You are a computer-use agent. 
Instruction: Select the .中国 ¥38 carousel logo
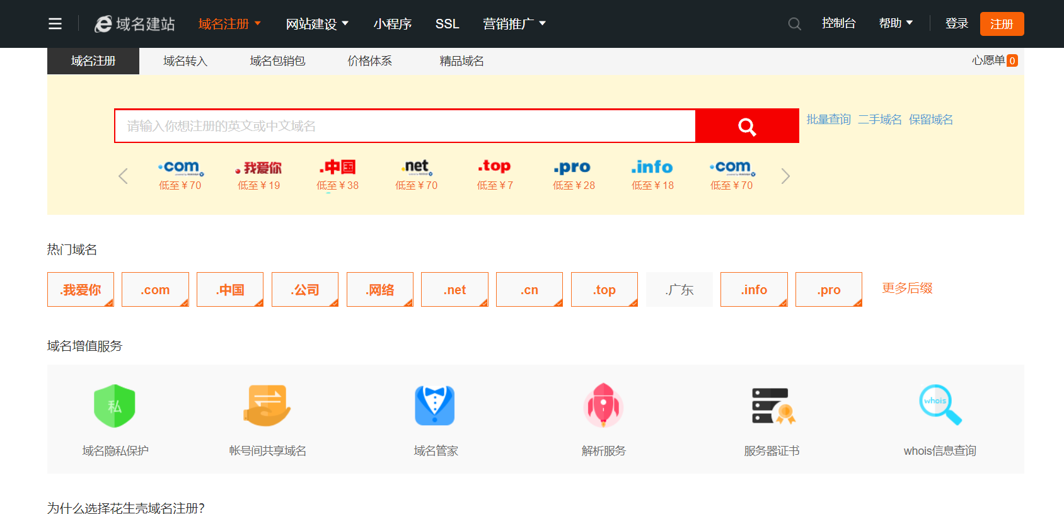point(338,167)
